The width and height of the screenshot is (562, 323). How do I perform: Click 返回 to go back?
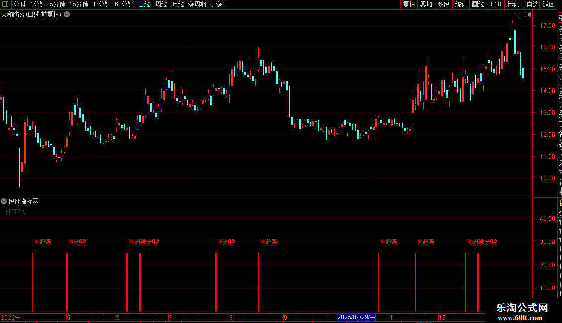point(549,4)
